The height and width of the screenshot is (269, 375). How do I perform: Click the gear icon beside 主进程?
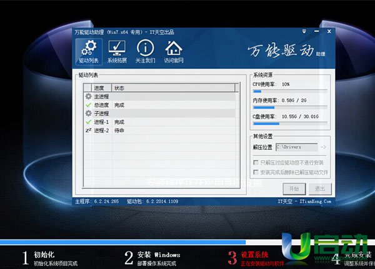tap(89, 96)
